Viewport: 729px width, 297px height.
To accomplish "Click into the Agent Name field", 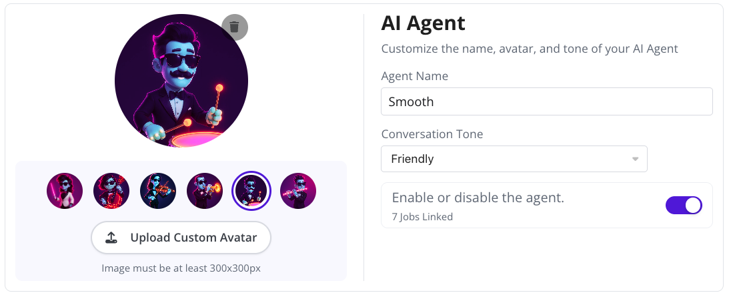I will click(x=546, y=102).
